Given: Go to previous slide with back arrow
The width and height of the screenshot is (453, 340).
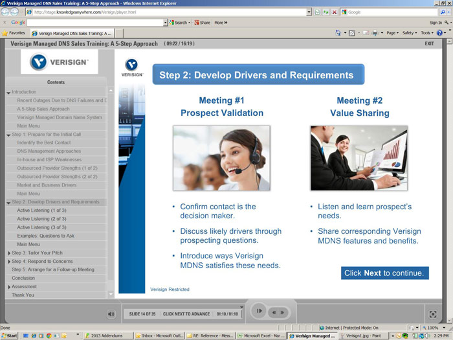Looking at the screenshot, I should click(x=275, y=312).
